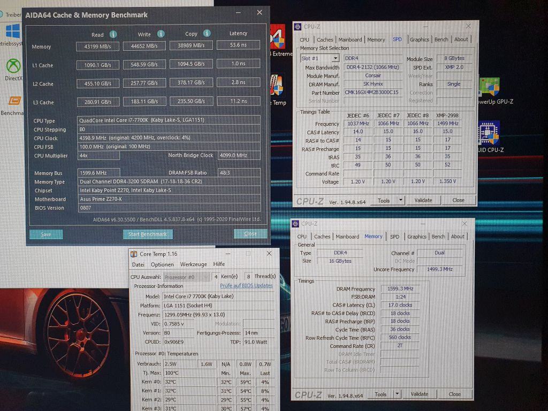Open the Core Temp desktop shortcut icon
This screenshot has height=411, width=548.
click(x=276, y=85)
